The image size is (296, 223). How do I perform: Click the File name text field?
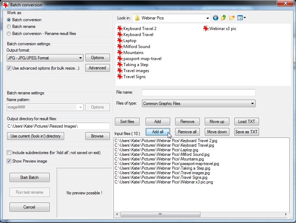198,93
